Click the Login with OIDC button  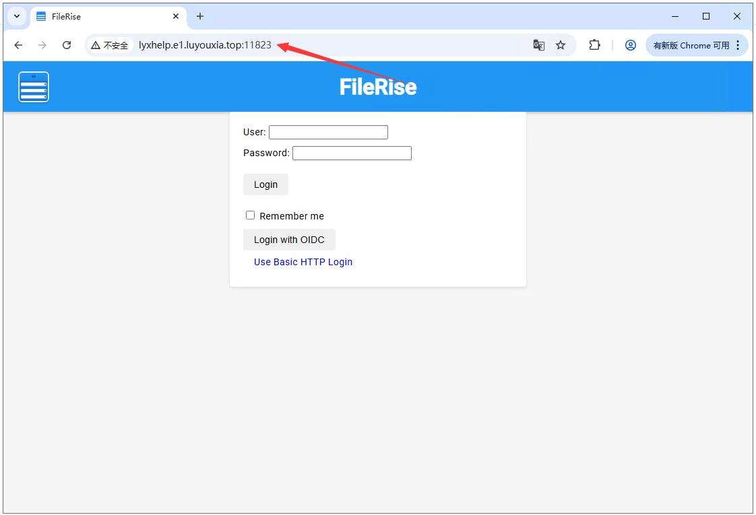pos(289,239)
